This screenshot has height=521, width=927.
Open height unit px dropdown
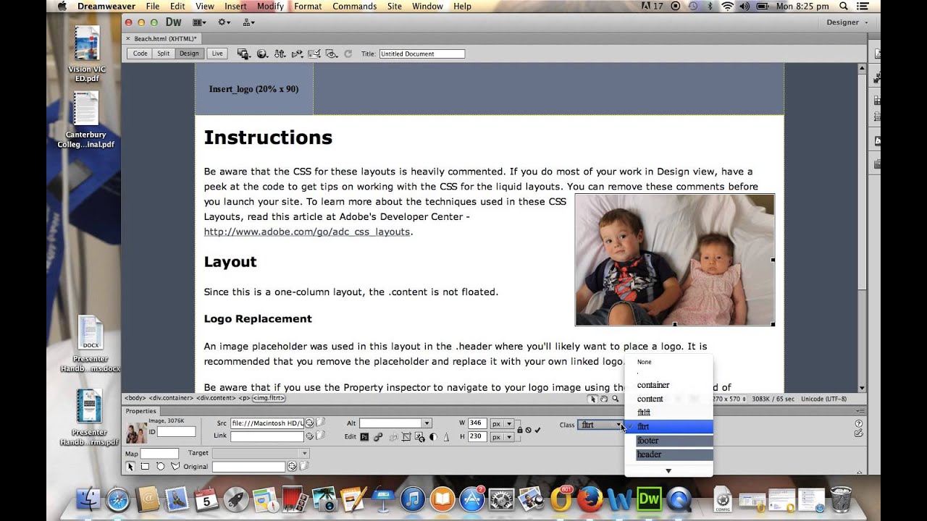(502, 437)
